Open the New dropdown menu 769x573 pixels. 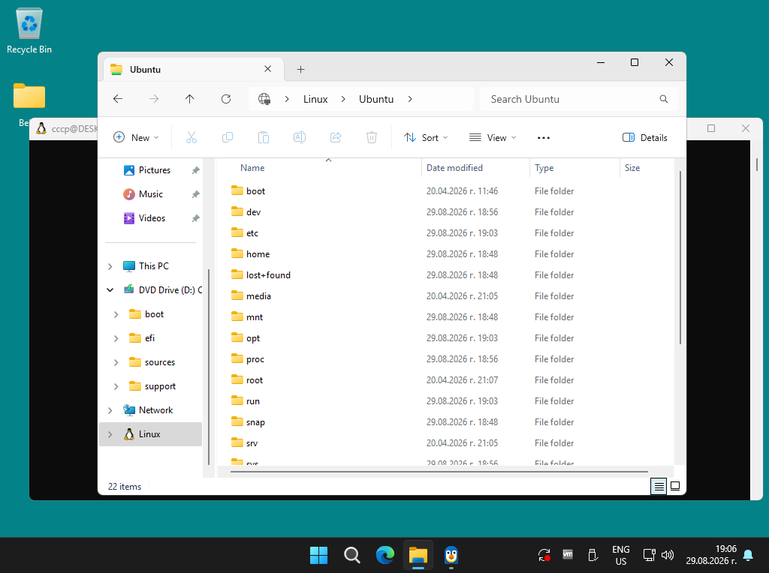coord(137,137)
